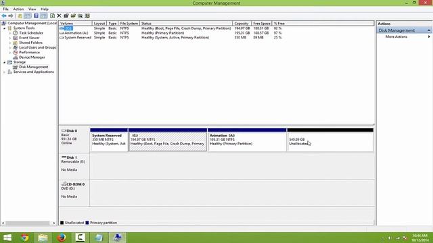Click the CD-ROM 0 disc icon

(x=64, y=184)
